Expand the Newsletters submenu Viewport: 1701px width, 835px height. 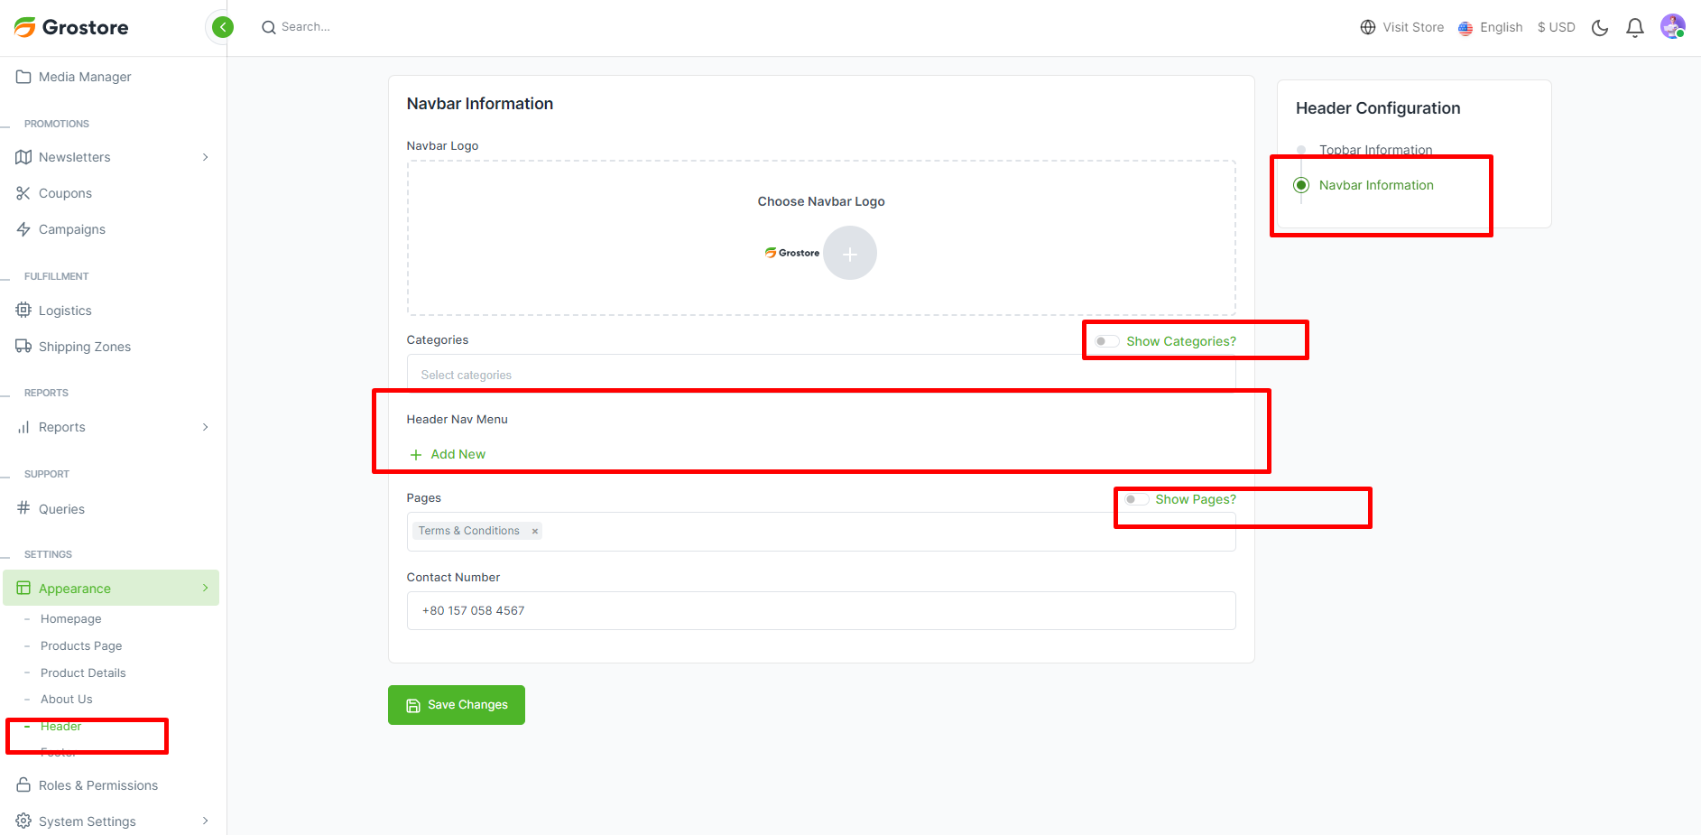[205, 157]
